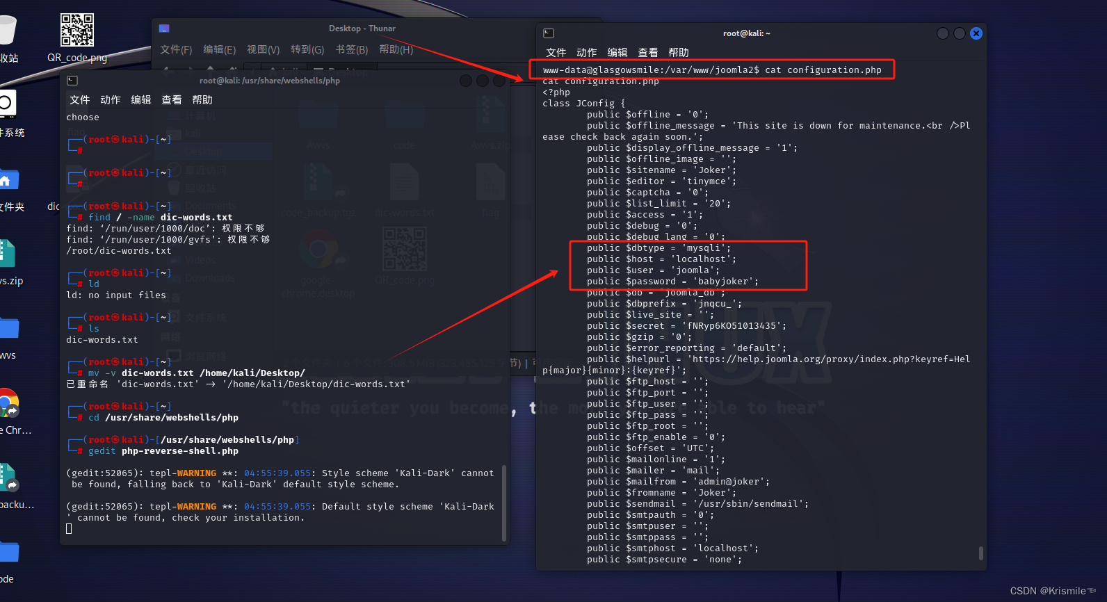The height and width of the screenshot is (602, 1107).
Task: Close the webshells/php terminal window
Action: 499,81
